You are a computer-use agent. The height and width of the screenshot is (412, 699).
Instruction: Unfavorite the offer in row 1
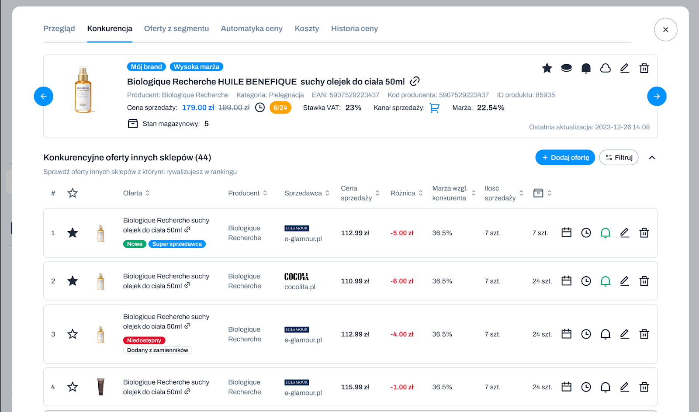[x=73, y=233]
